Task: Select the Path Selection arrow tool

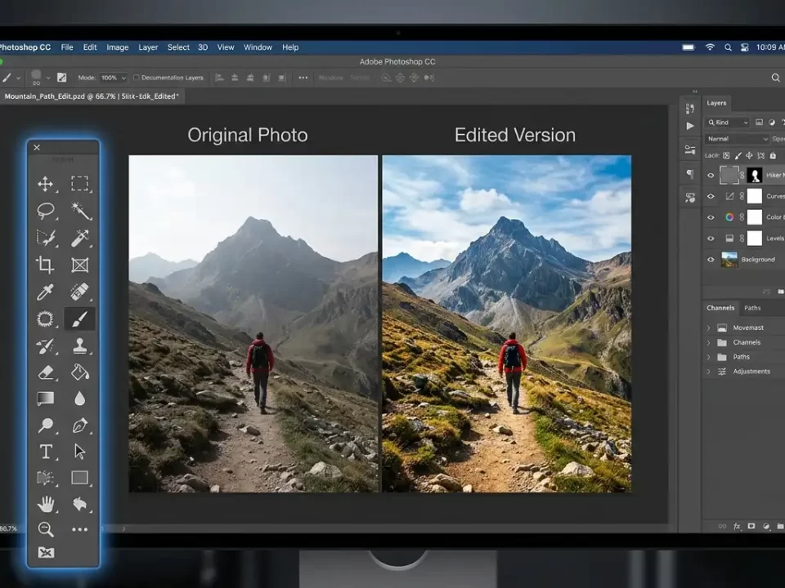Action: [x=79, y=452]
